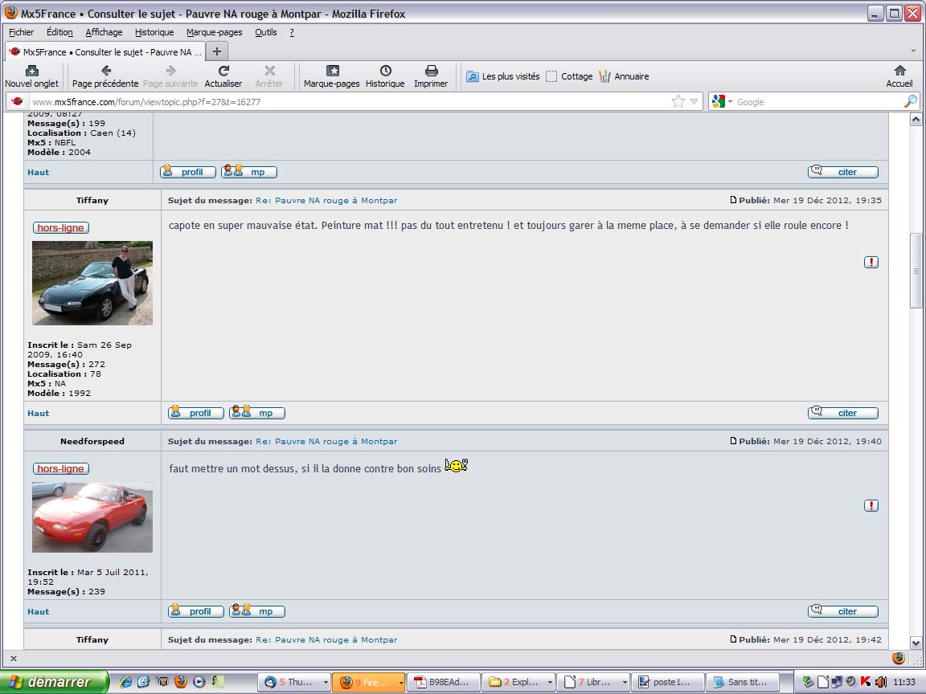
Task: Click the waving smiley emoticon
Action: click(456, 466)
